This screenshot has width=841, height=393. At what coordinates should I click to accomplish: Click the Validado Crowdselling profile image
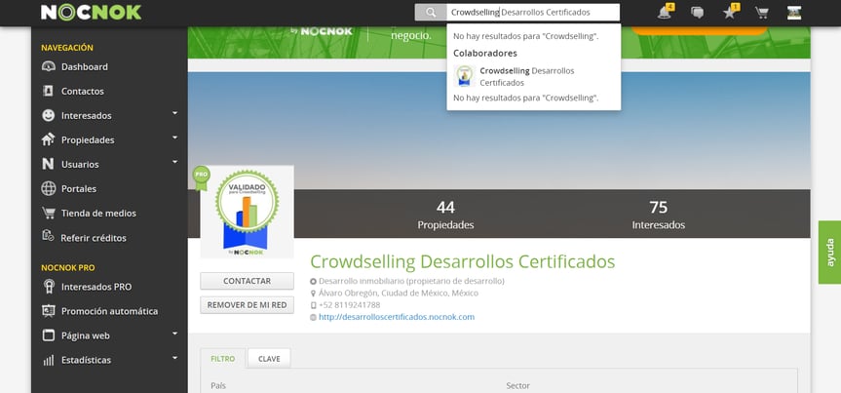247,212
